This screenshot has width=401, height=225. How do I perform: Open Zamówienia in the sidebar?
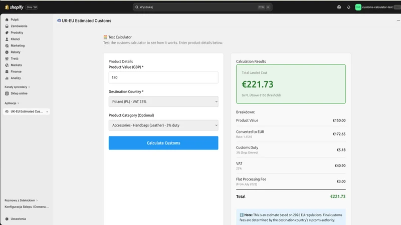point(19,26)
